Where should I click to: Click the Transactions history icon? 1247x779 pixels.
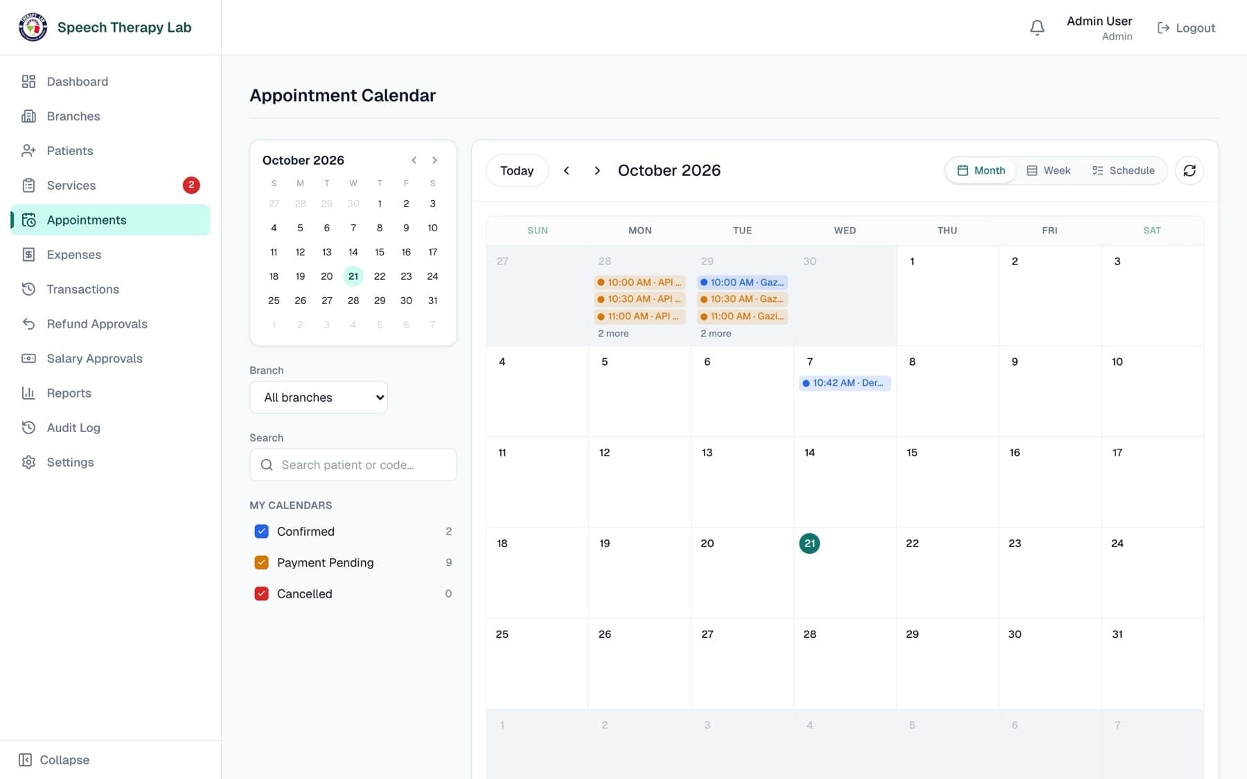pos(28,289)
